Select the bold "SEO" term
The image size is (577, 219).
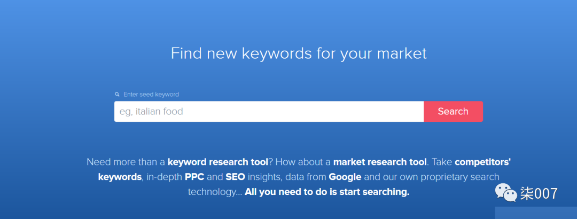tap(236, 177)
